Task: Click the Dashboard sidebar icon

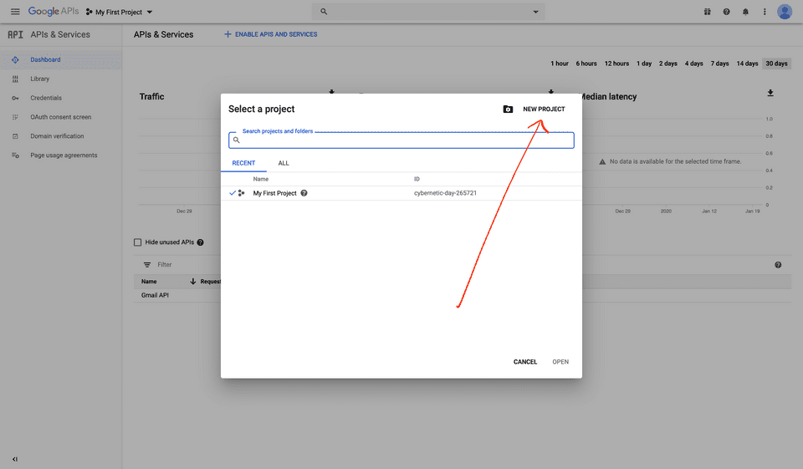Action: point(15,59)
